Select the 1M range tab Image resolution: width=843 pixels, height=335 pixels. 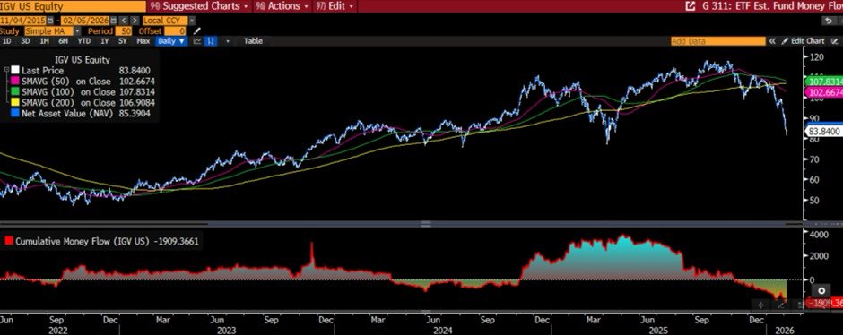point(45,41)
